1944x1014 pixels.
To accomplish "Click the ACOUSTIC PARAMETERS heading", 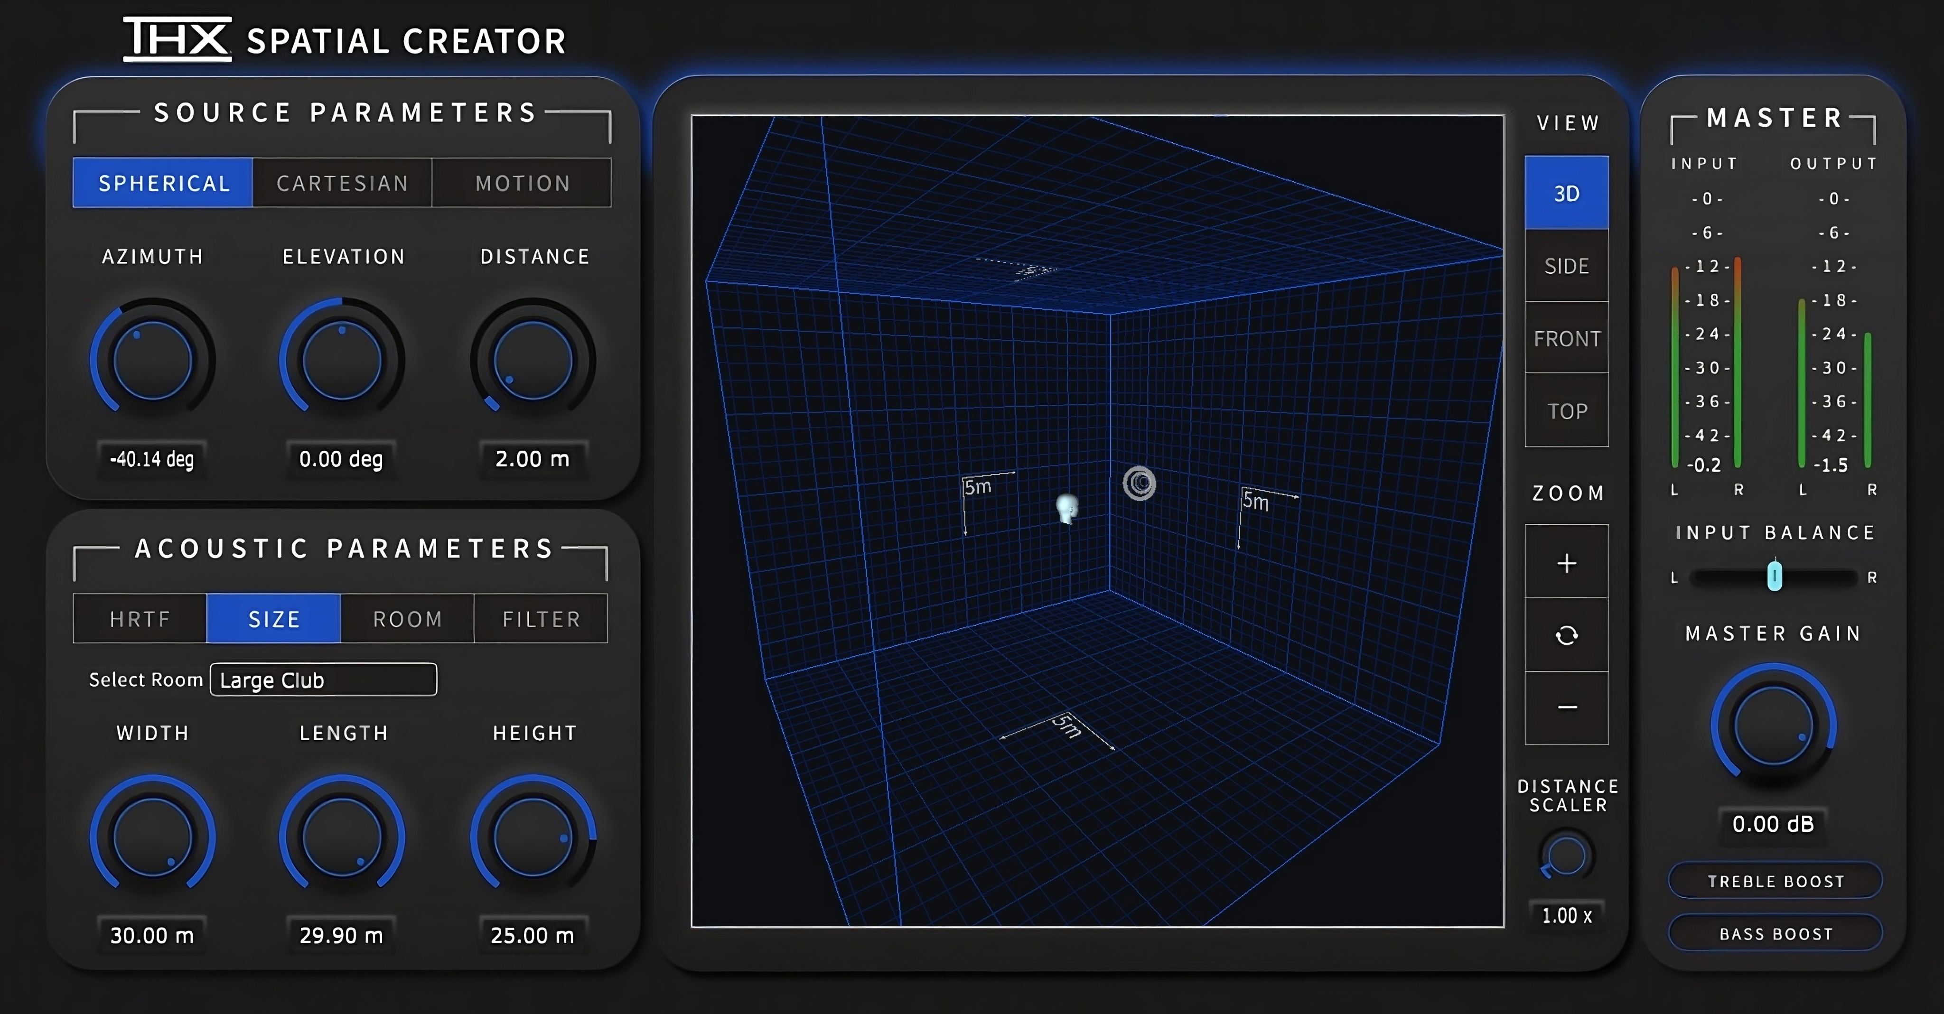I will click(x=344, y=549).
